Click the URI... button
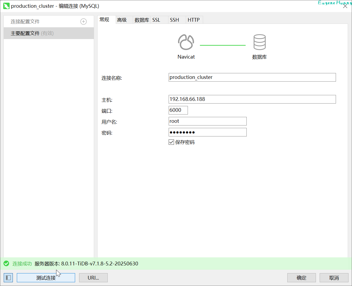This screenshot has width=352, height=286. (x=93, y=278)
